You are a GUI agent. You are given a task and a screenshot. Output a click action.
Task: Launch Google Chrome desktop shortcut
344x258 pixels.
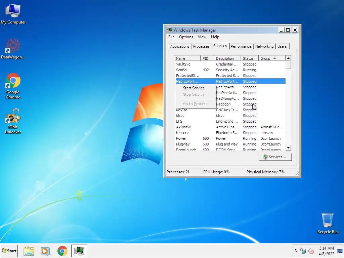point(13,86)
